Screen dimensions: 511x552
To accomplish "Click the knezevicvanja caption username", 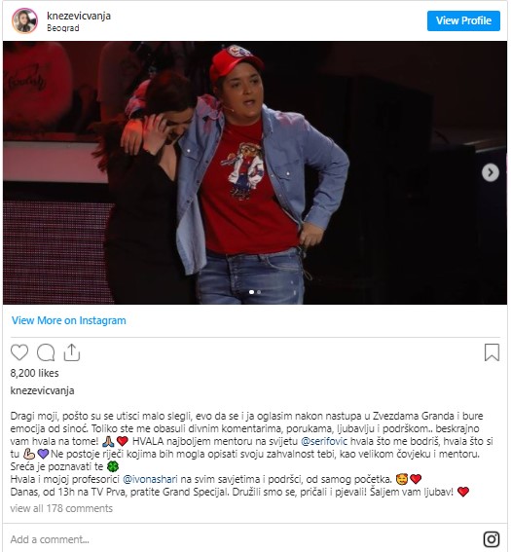I will point(42,390).
